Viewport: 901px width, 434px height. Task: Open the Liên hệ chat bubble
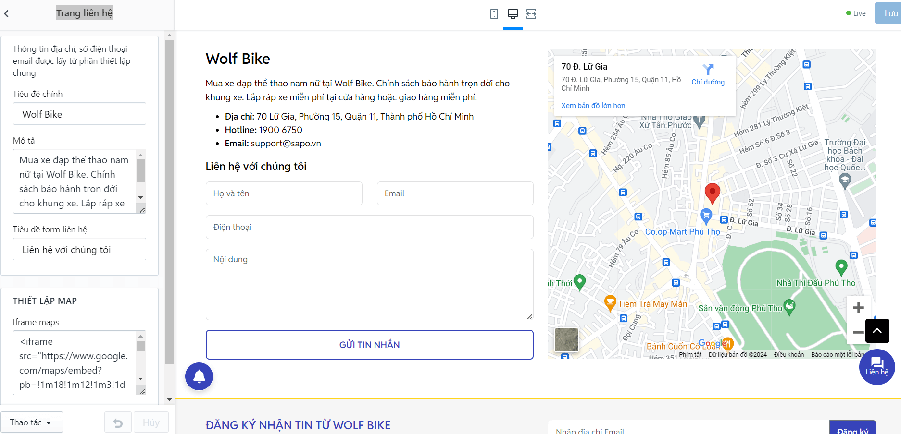point(877,367)
